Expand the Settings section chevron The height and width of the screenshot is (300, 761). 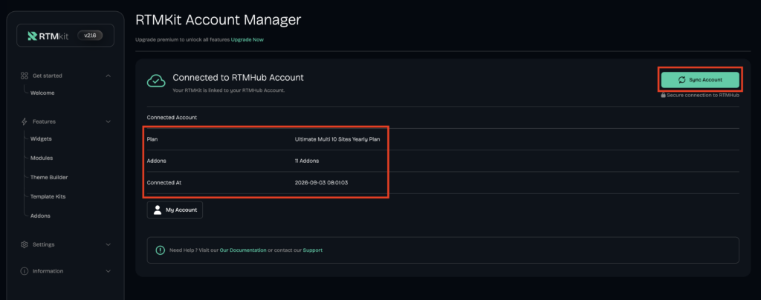click(109, 244)
